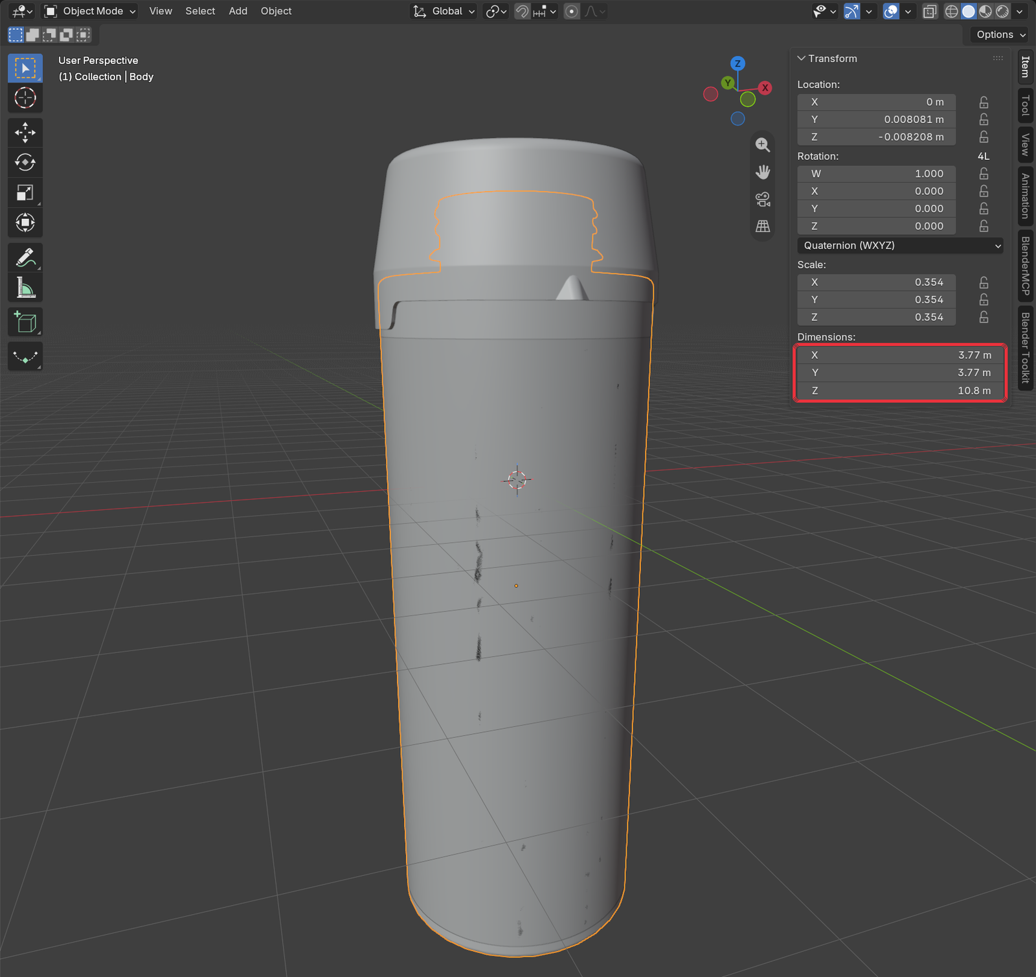Open Global transform orientation dropdown
The height and width of the screenshot is (977, 1036).
tap(444, 11)
